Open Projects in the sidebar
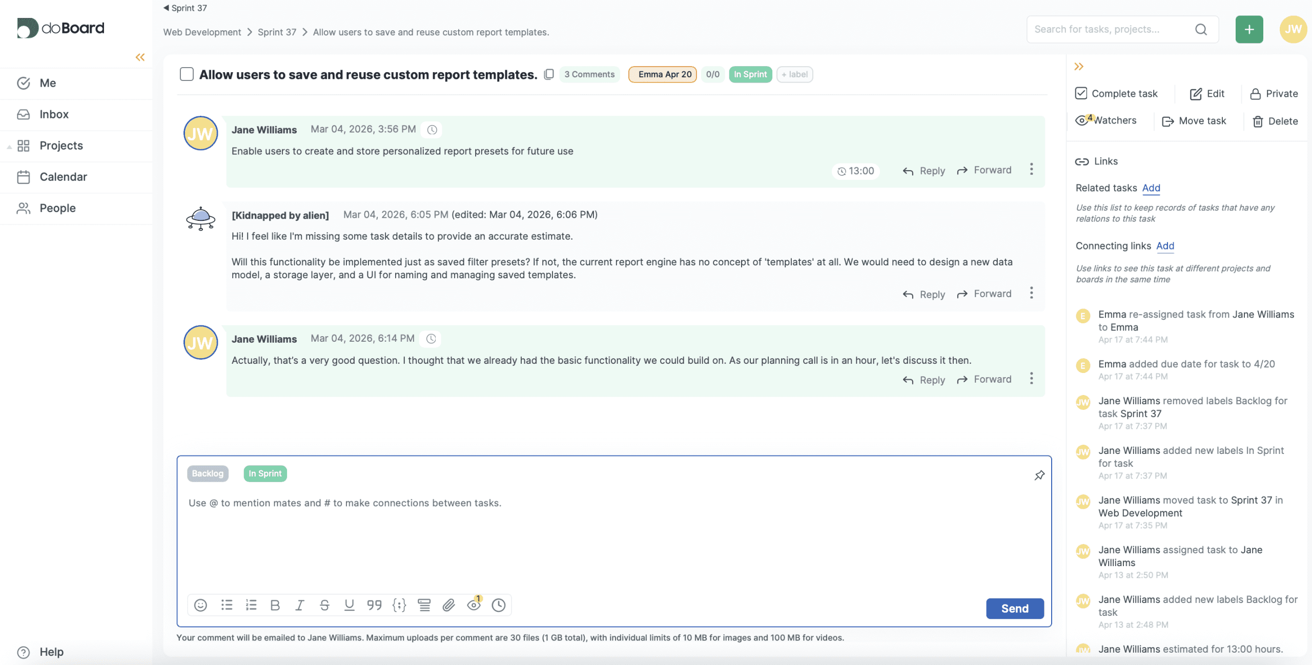The height and width of the screenshot is (665, 1312). (x=76, y=146)
